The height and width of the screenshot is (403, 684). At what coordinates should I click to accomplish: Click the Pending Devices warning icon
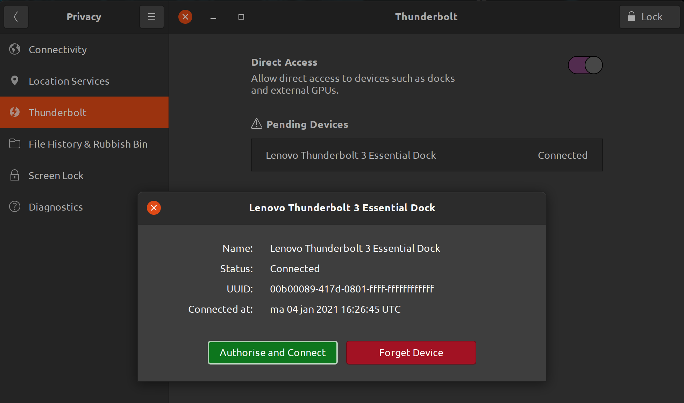click(257, 124)
